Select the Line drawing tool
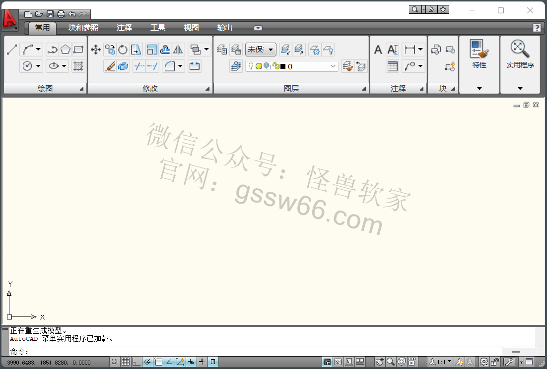The width and height of the screenshot is (547, 369). 12,50
